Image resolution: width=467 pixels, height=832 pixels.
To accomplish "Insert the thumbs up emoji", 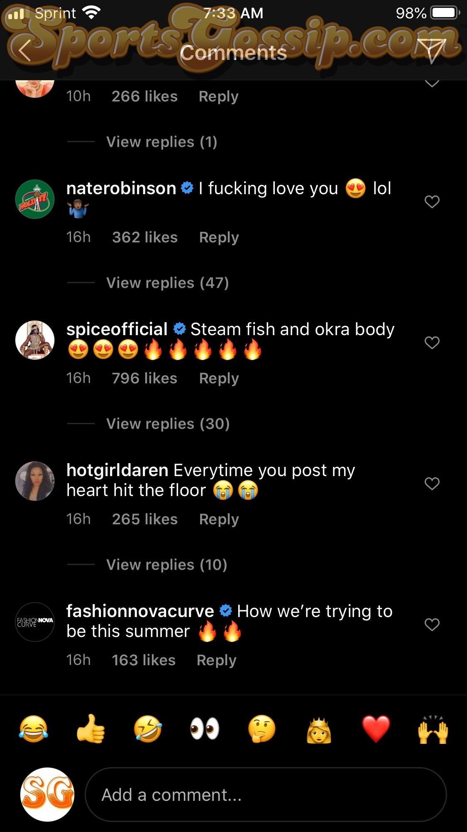I will click(x=90, y=729).
